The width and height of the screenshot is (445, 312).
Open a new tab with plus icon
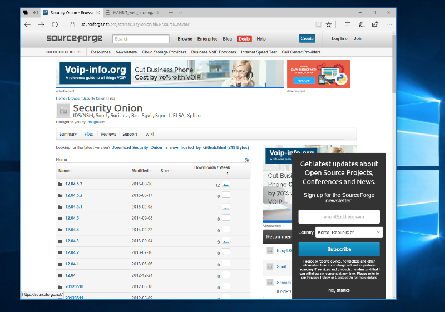pyautogui.click(x=171, y=12)
